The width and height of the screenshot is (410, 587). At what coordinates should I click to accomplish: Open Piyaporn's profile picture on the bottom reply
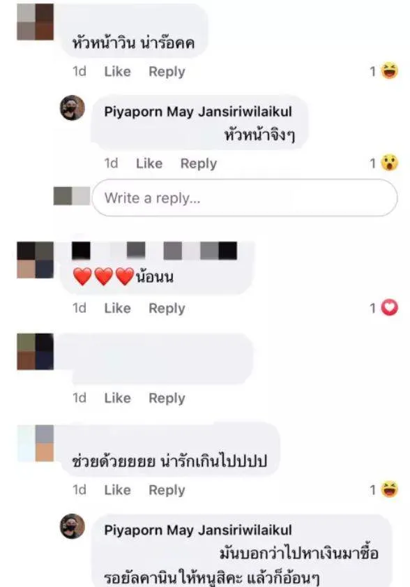[73, 526]
